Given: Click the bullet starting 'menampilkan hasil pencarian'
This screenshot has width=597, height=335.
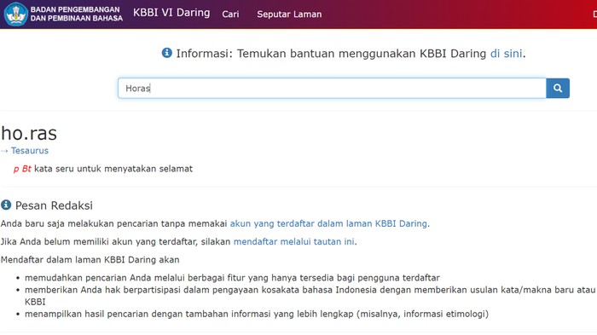Looking at the screenshot, I should click(x=257, y=314).
